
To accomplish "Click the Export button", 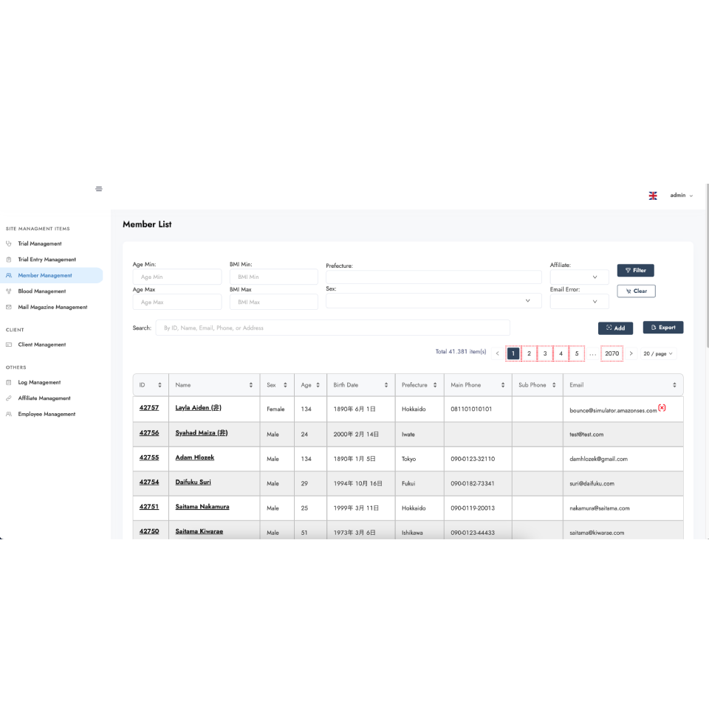I will point(662,328).
